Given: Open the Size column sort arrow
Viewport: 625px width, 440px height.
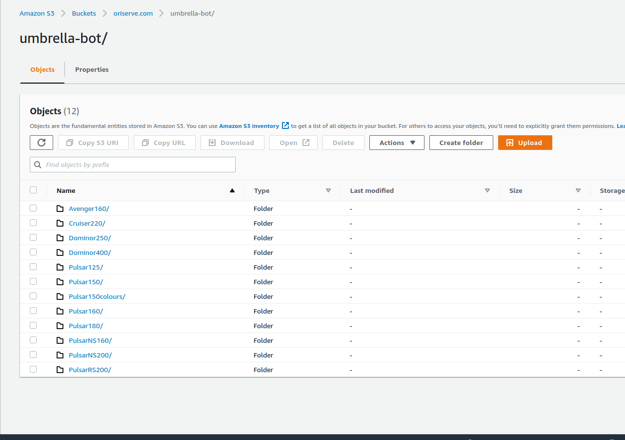Looking at the screenshot, I should tap(578, 190).
